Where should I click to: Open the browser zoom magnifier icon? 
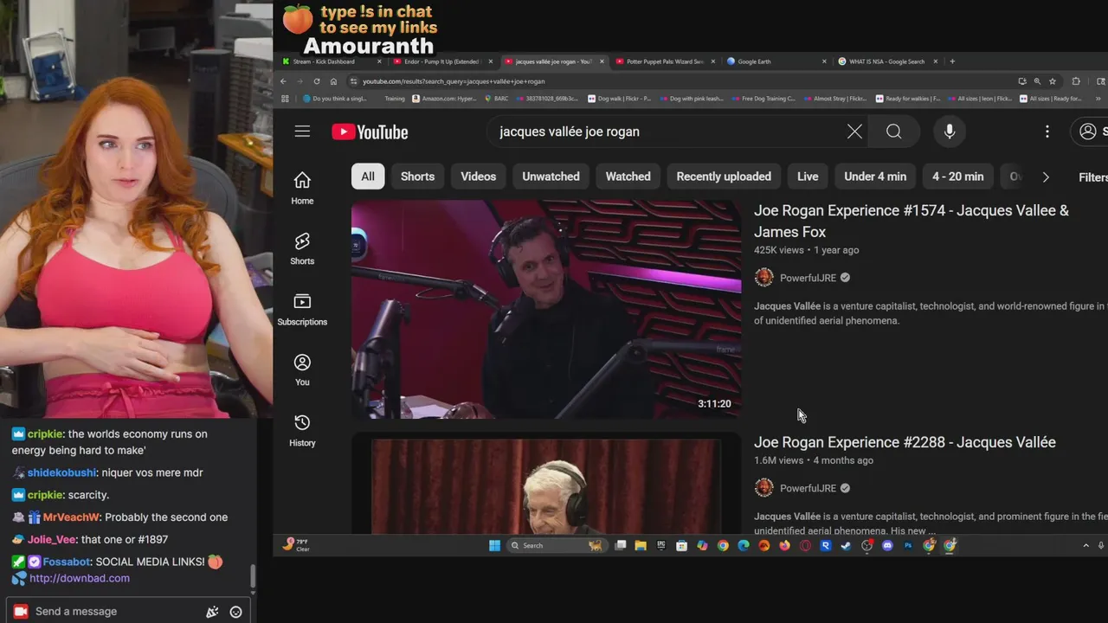coord(1037,81)
